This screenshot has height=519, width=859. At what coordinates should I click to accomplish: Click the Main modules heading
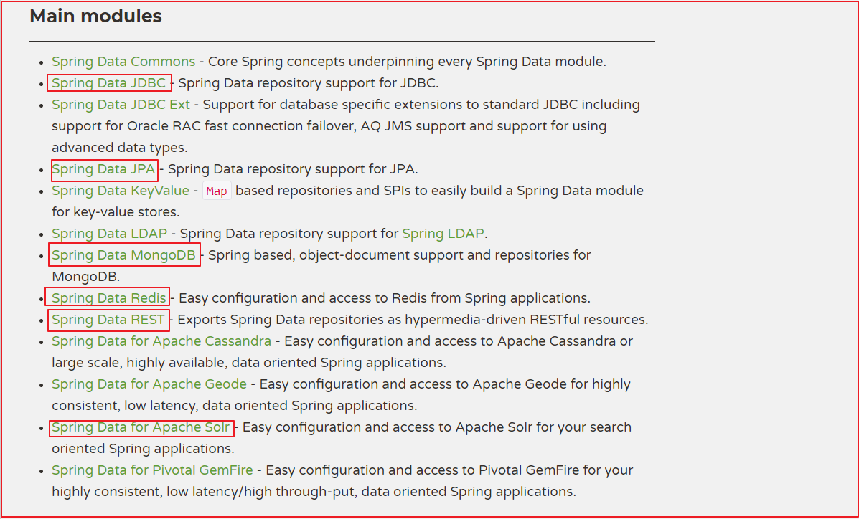(x=95, y=16)
